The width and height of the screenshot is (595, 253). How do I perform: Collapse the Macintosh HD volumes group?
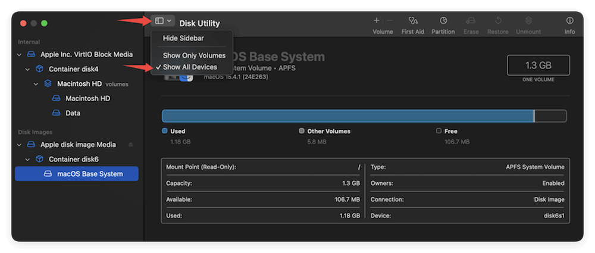tap(36, 84)
